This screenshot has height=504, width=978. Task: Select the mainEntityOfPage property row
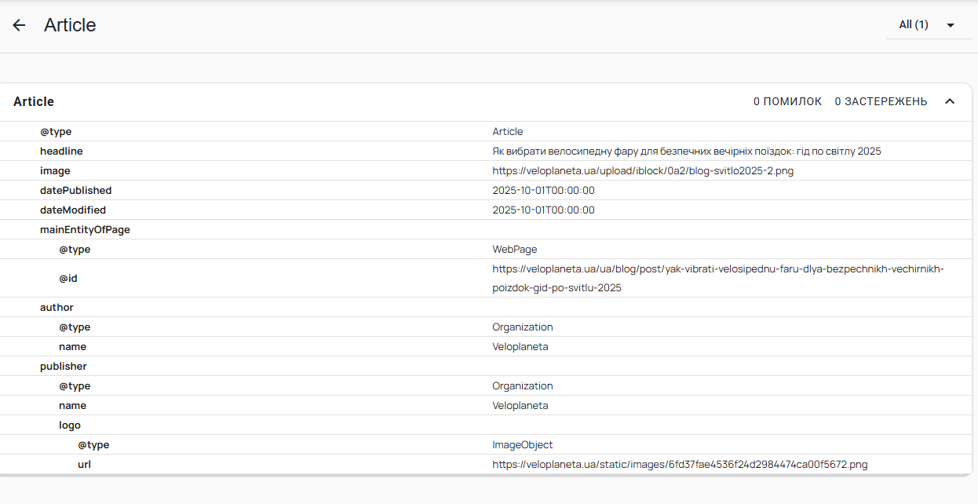[85, 229]
